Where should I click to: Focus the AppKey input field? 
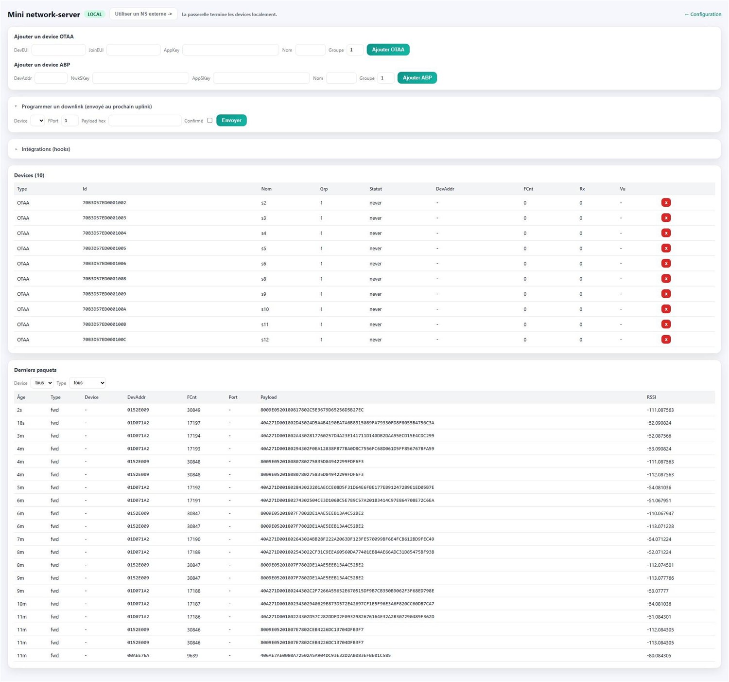pyautogui.click(x=230, y=50)
